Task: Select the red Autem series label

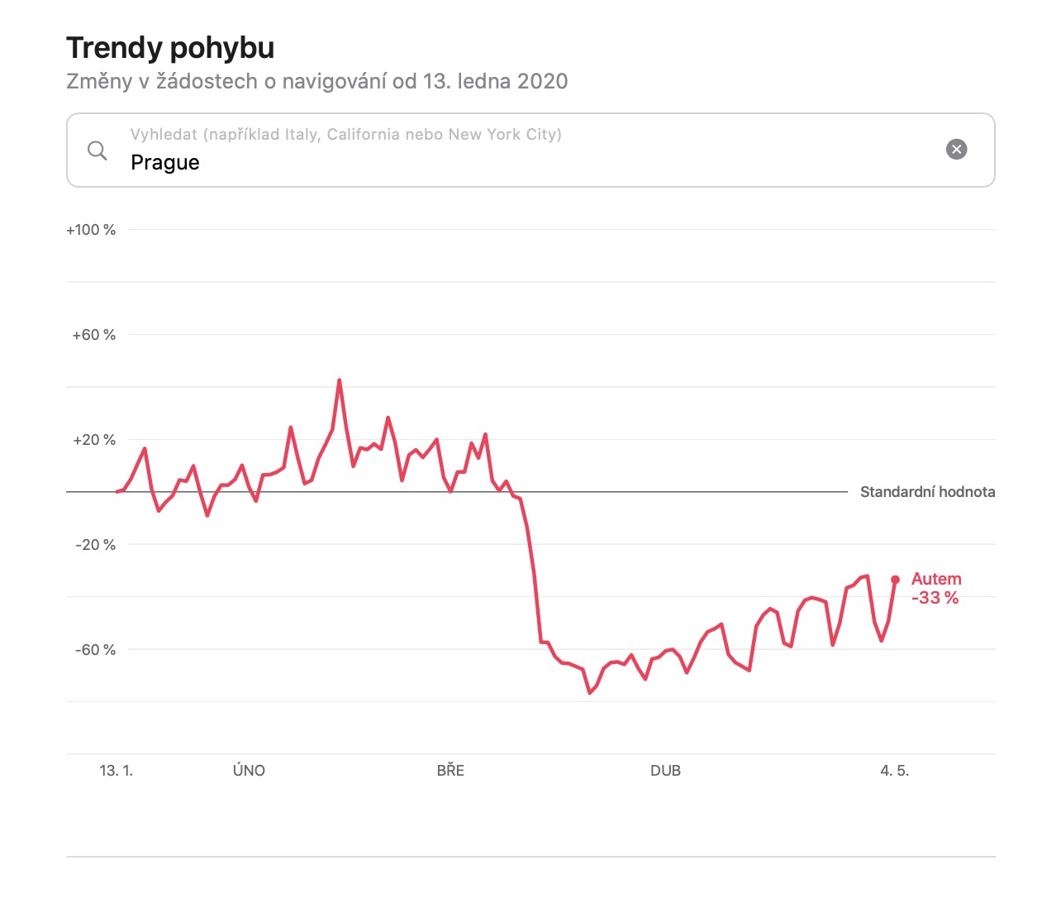Action: (936, 579)
